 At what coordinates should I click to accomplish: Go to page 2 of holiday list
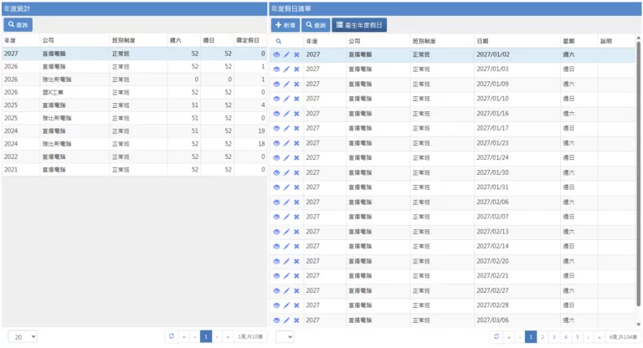(542, 336)
